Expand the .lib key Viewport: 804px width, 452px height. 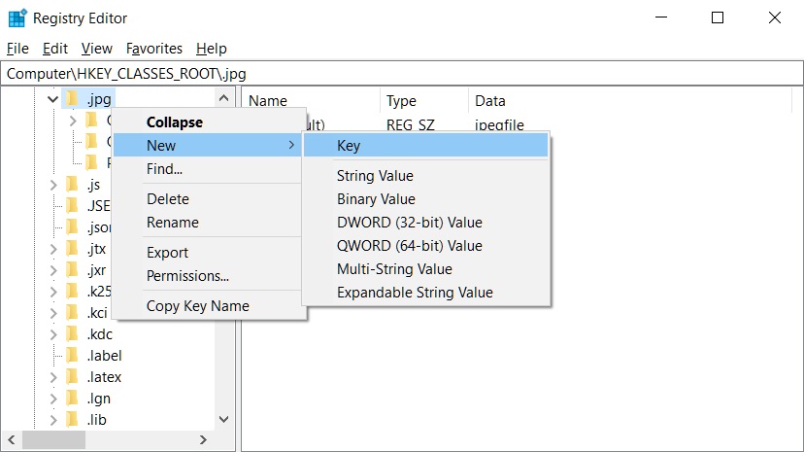click(53, 420)
